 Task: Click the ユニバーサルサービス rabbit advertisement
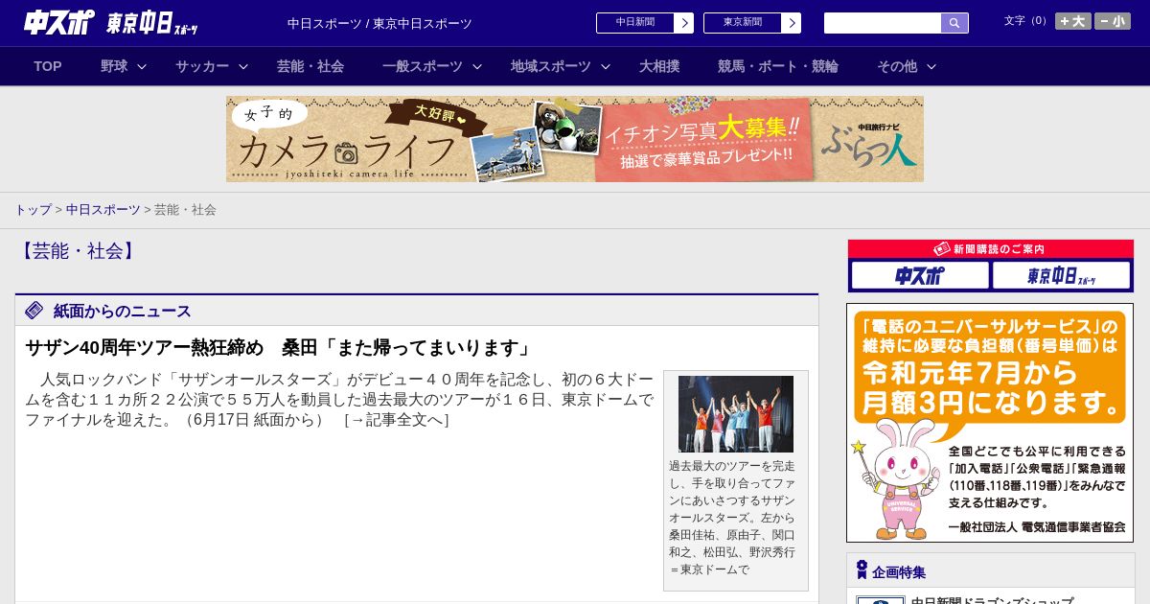point(990,423)
